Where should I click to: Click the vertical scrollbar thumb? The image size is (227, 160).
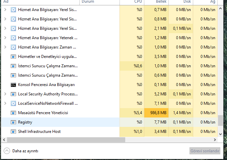(x=220, y=121)
